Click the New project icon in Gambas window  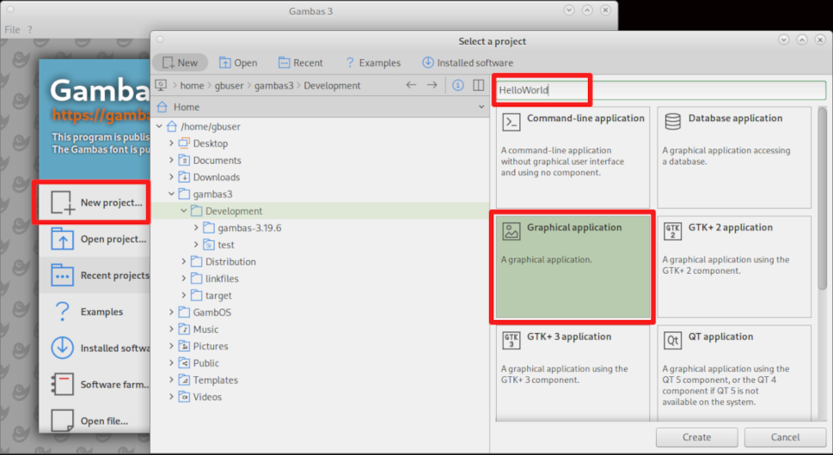tap(63, 203)
